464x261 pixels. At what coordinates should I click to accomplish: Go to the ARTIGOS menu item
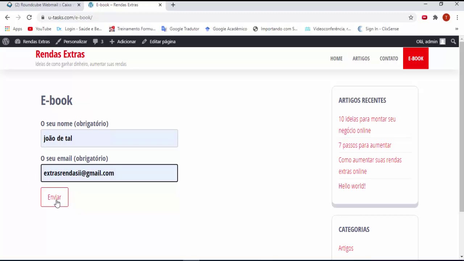[361, 58]
